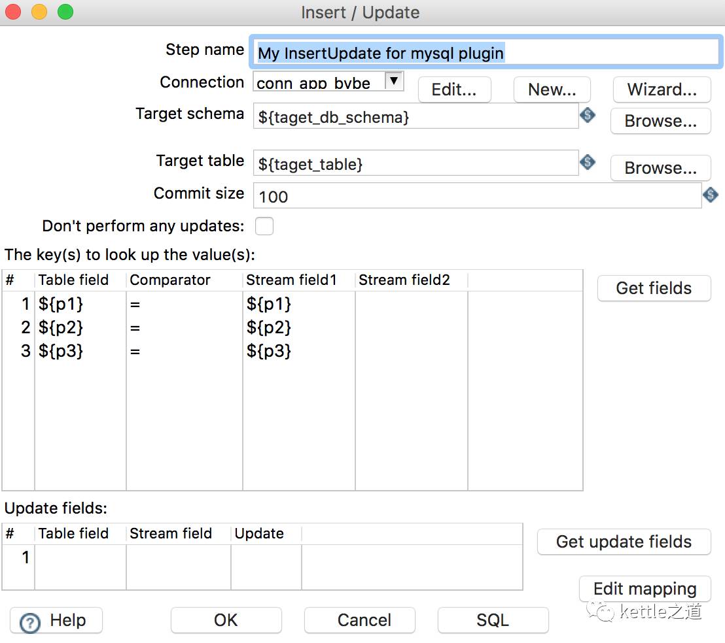Click the Edit... connection button
The width and height of the screenshot is (725, 643).
[x=454, y=90]
